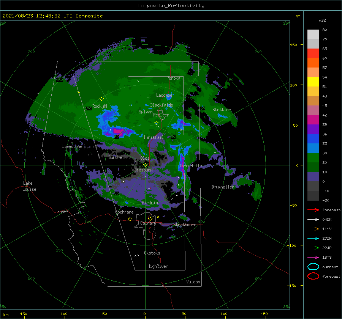Click the -150 value on bottom axis
Image resolution: width=342 pixels, height=319 pixels.
22,314
